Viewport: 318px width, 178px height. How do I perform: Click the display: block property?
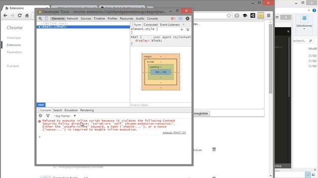click(149, 41)
